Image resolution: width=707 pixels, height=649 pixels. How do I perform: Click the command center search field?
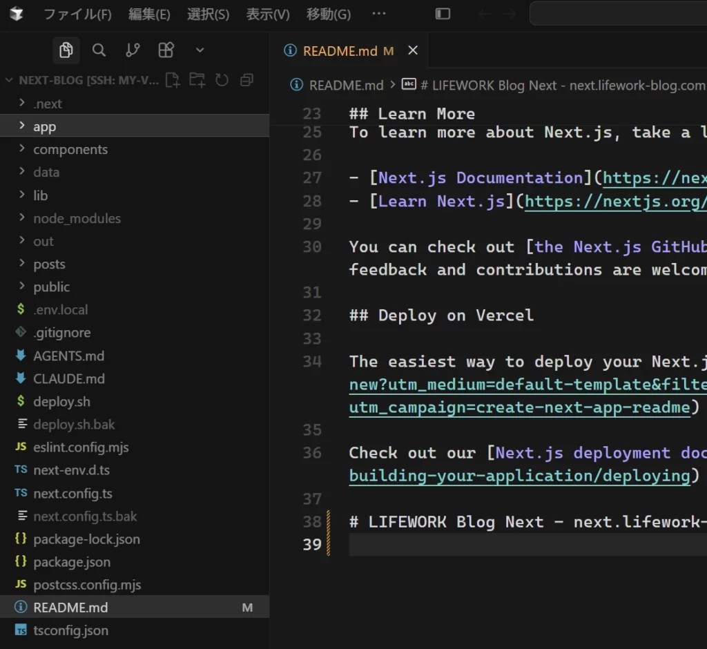(x=618, y=14)
